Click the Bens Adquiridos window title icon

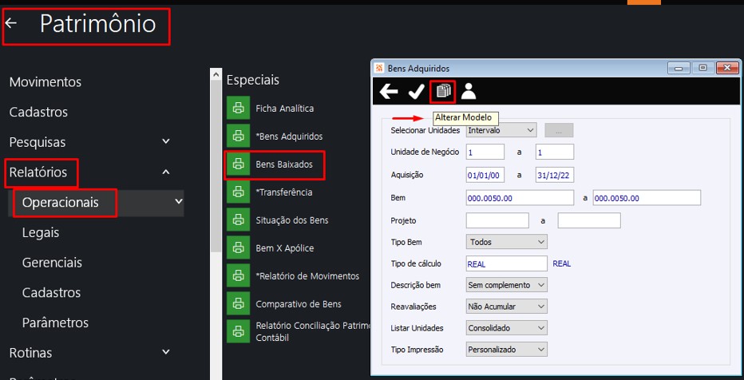click(379, 69)
